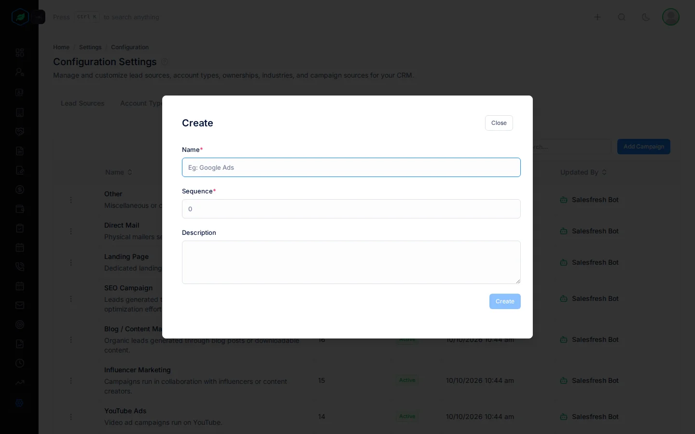
Task: Click into the Description text area
Action: point(351,262)
